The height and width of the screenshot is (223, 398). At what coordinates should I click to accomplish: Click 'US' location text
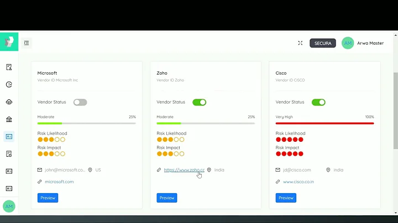pyautogui.click(x=98, y=170)
